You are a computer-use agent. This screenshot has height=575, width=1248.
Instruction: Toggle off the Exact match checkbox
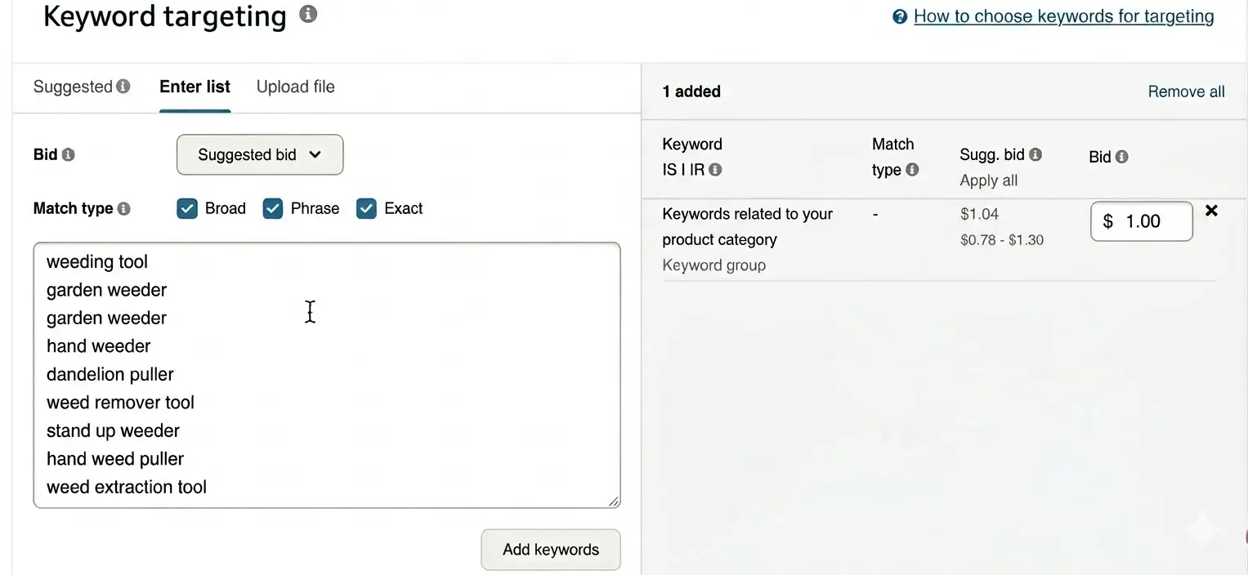click(366, 208)
